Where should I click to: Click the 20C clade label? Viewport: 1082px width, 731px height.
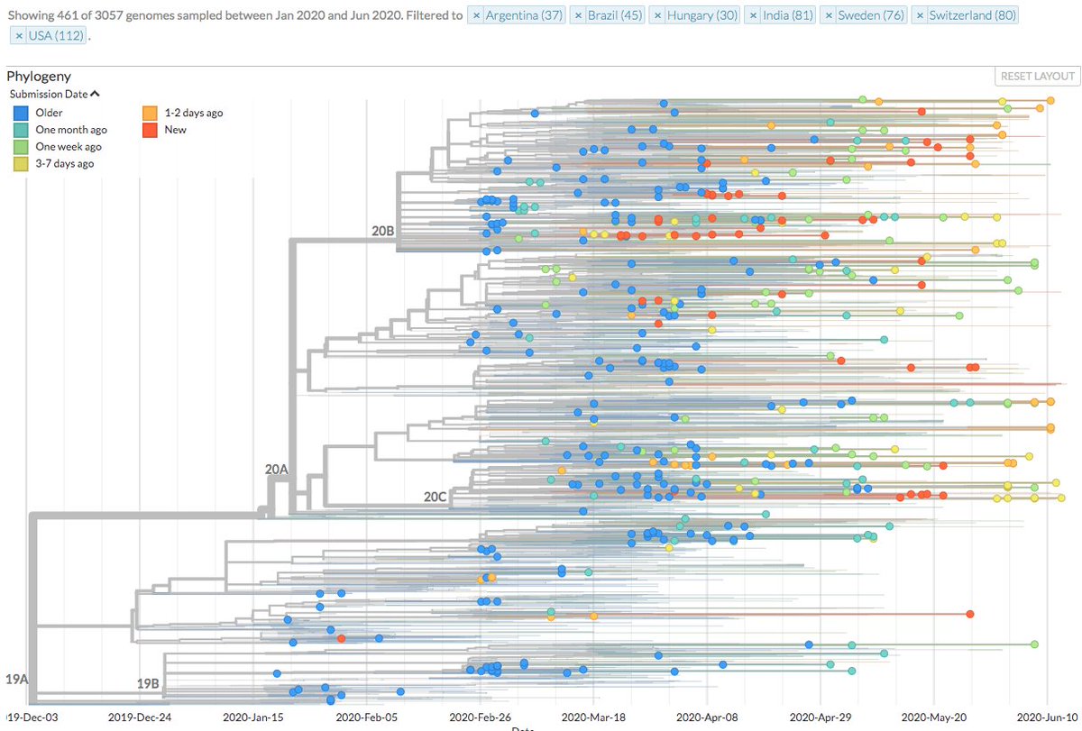(x=436, y=497)
